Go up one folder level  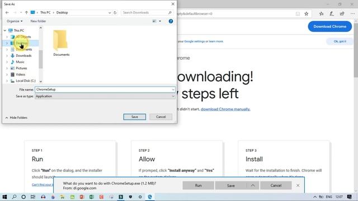pyautogui.click(x=26, y=12)
